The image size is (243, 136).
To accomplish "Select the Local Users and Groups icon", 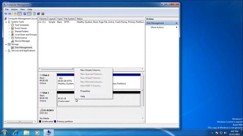I will click(13, 35).
